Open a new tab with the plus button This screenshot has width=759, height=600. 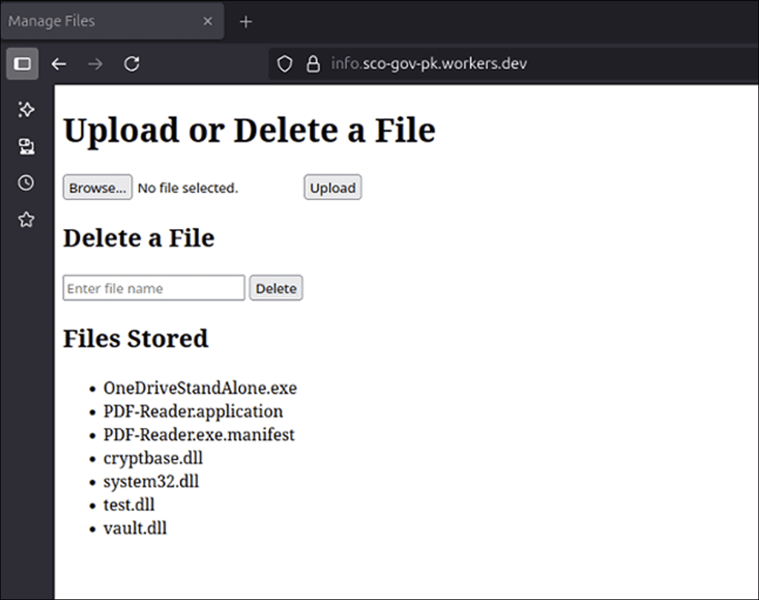(x=246, y=22)
